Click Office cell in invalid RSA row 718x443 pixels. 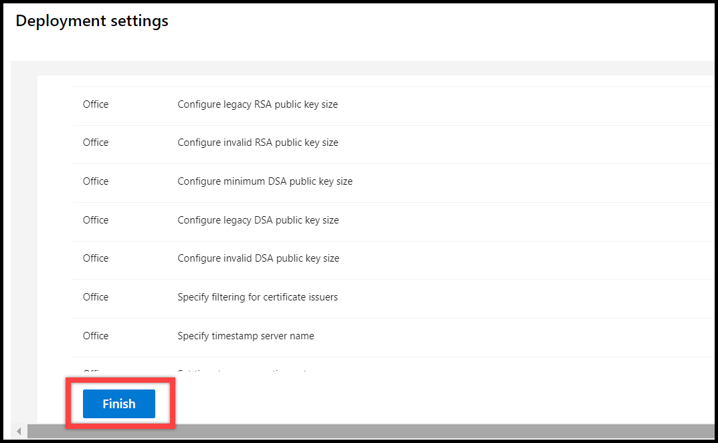tap(96, 143)
